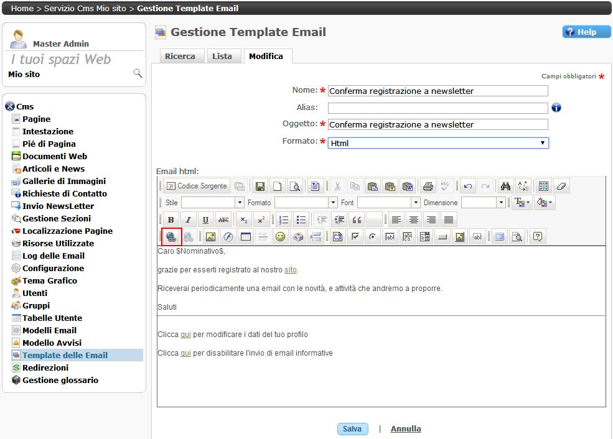Click the insert image icon
613x439 pixels.
tap(210, 237)
